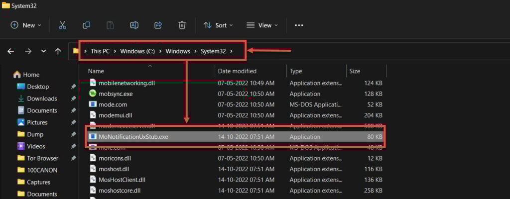Select file modemui.dll
Image resolution: width=510 pixels, height=199 pixels.
(x=116, y=115)
